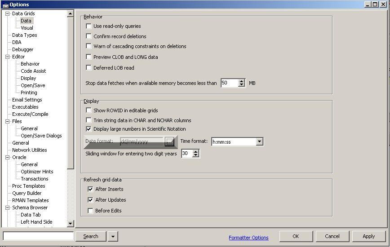This screenshot has height=247, width=390.
Task: Select Executables in tree
Action: click(x=25, y=107)
